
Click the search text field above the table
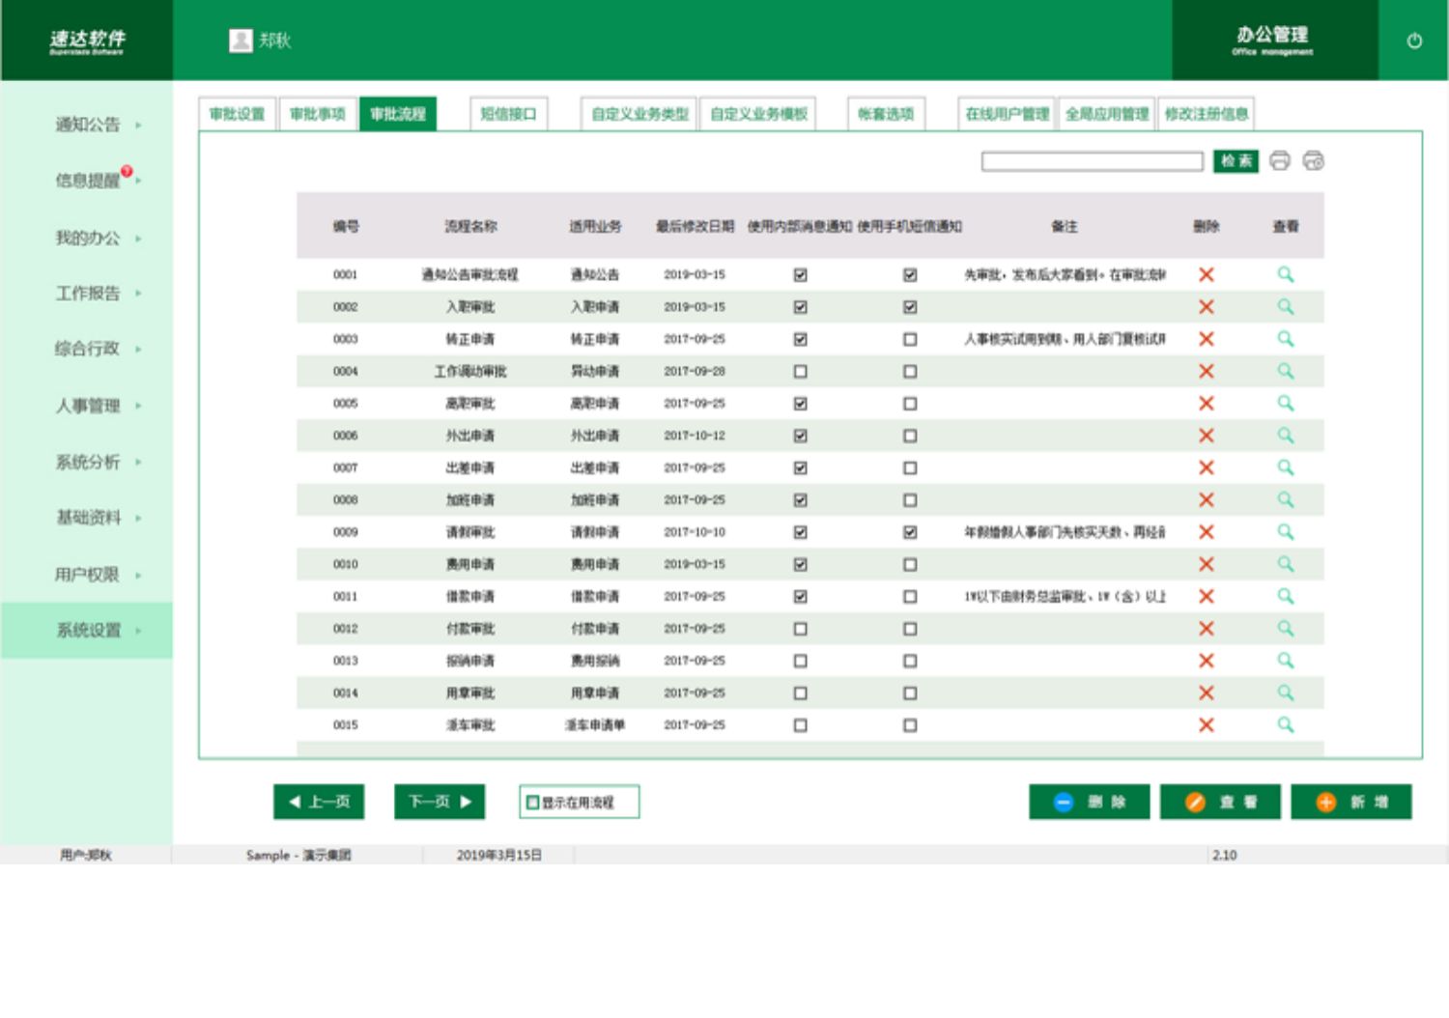pyautogui.click(x=1093, y=161)
